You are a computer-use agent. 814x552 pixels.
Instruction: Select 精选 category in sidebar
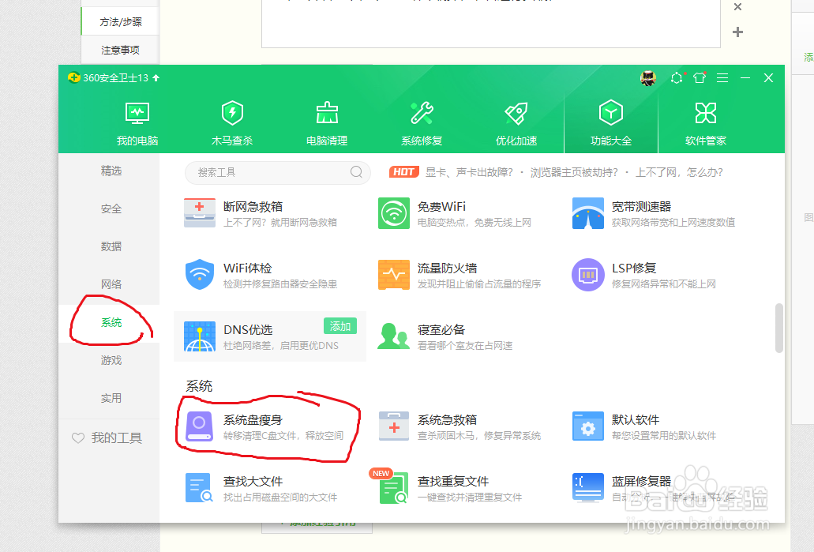(x=111, y=171)
